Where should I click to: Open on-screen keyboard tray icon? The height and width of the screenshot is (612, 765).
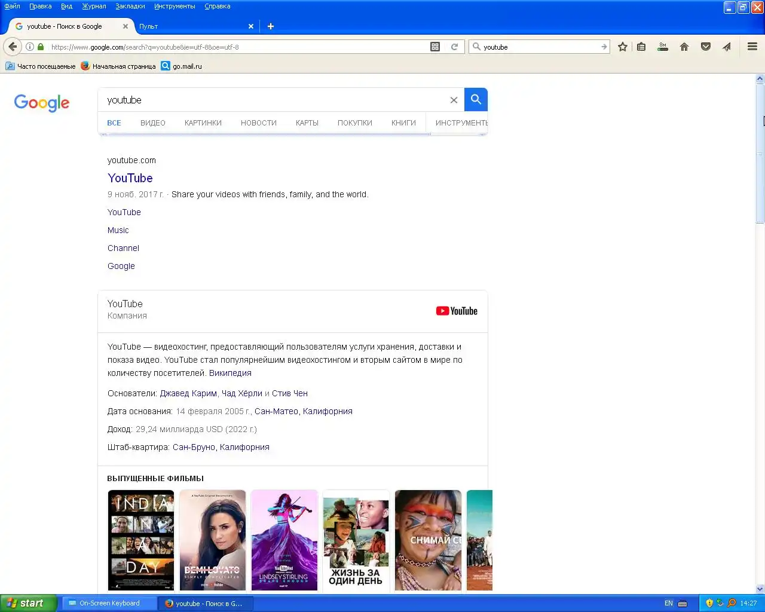pos(683,603)
